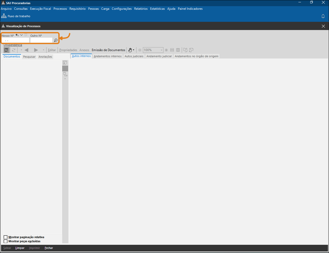The width and height of the screenshot is (329, 253).
Task: Click the zoom out minus icon
Action: click(140, 50)
